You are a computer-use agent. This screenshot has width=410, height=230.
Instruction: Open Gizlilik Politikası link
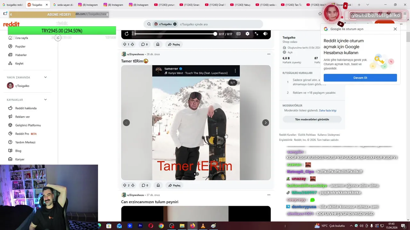307,135
